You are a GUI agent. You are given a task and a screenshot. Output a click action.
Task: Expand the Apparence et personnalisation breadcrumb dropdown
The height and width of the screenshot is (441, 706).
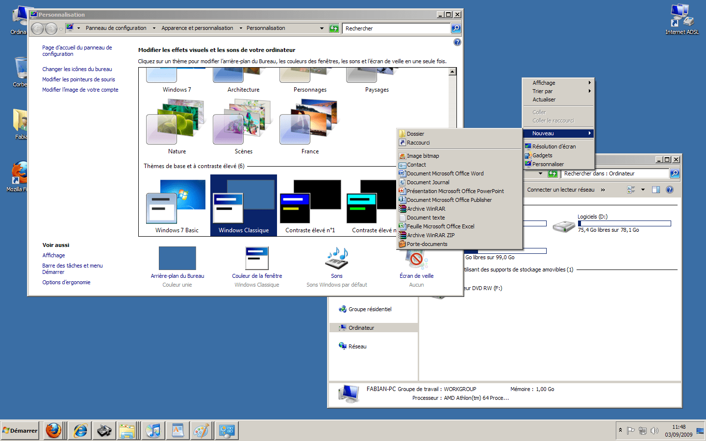240,28
